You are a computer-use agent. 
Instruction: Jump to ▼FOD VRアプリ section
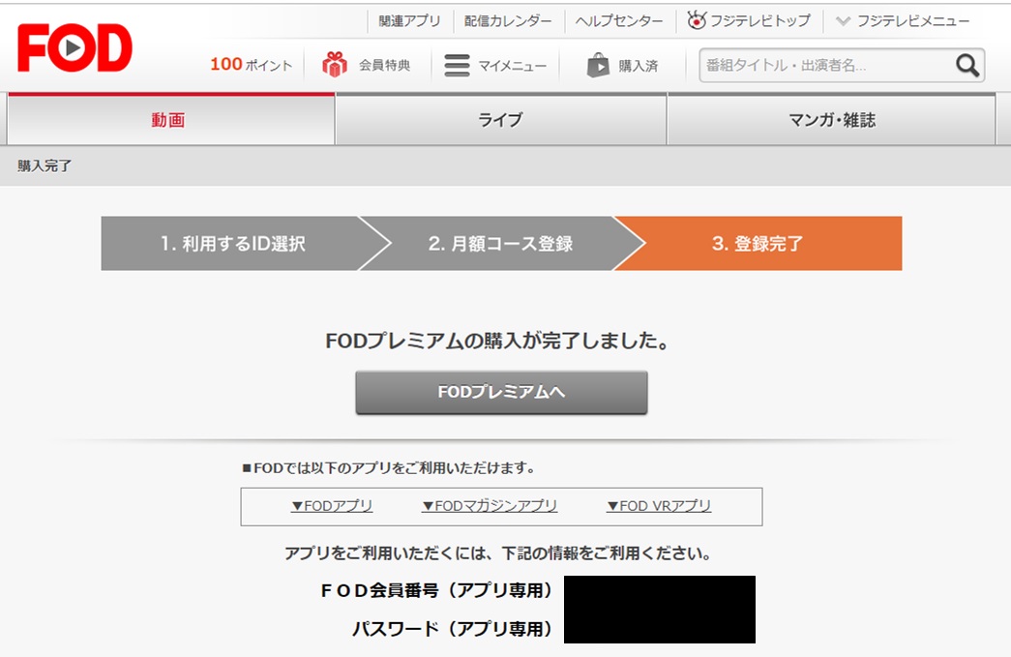(x=659, y=506)
